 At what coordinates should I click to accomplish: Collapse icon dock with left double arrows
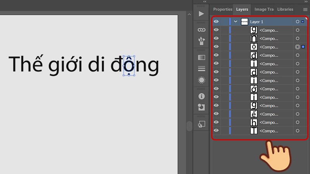pos(205,2)
